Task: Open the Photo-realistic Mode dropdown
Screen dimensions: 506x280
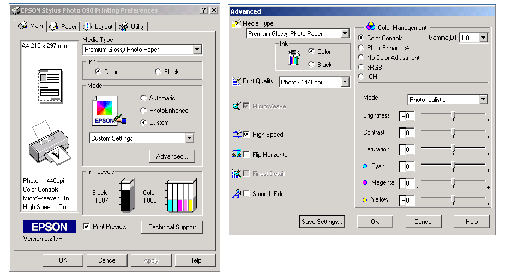Action: tap(483, 99)
